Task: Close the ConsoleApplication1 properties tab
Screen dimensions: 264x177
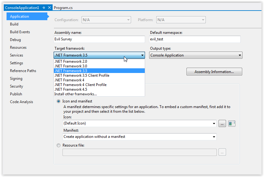Action: [49, 7]
